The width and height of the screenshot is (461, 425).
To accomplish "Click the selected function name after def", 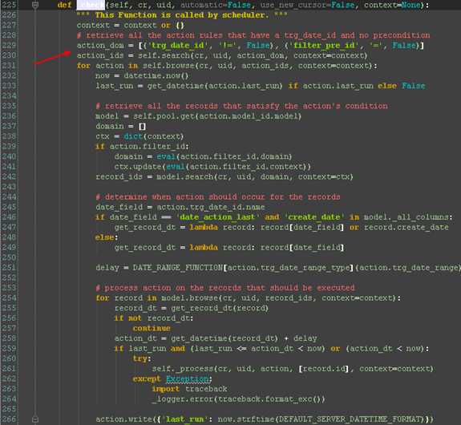I will 91,5.
